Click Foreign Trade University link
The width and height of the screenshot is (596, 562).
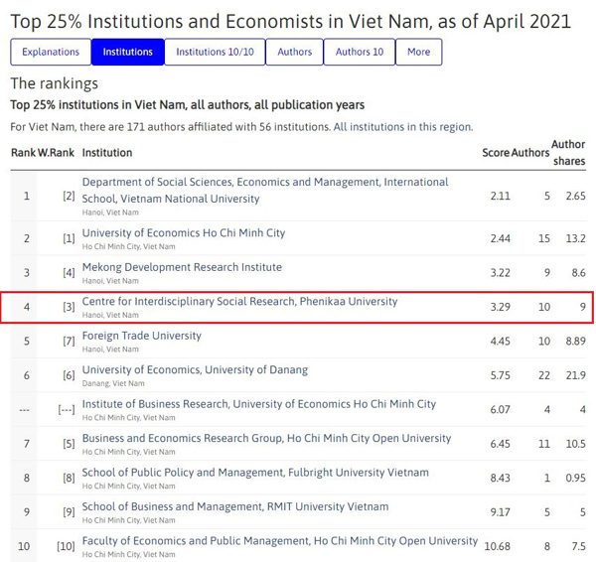tap(141, 336)
